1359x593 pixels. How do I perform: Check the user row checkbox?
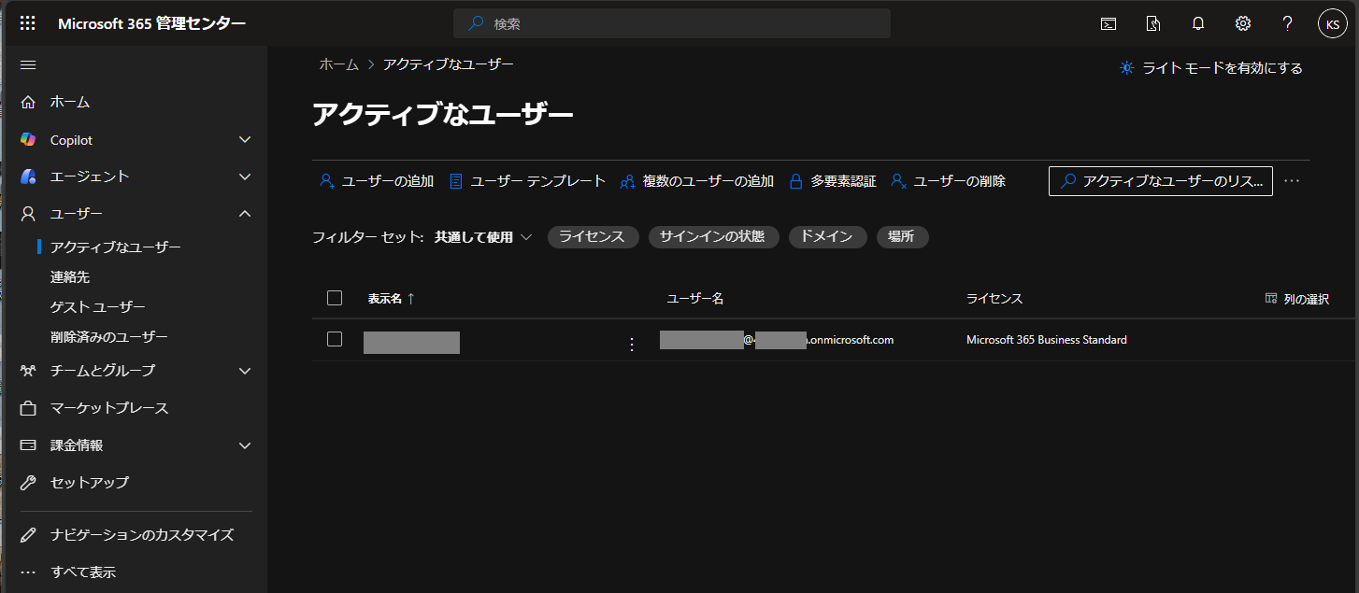pos(335,339)
